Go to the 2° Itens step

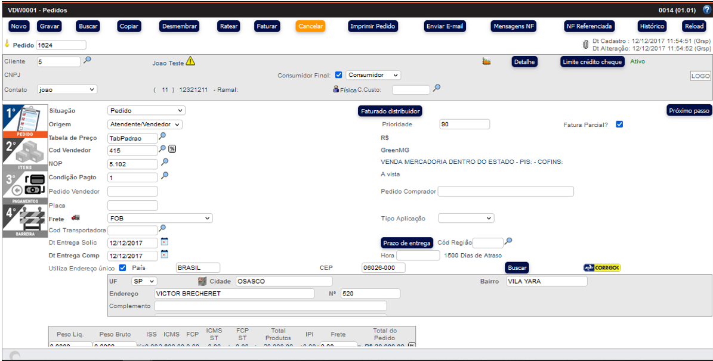point(24,155)
